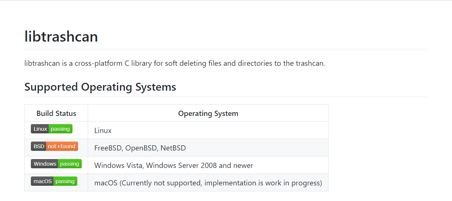Click the "libtrashcan" main page heading
Viewport: 452px width, 201px height.
(61, 36)
